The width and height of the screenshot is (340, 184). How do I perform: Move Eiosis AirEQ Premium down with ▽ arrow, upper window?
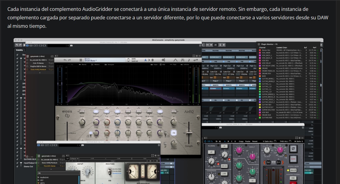[49, 69]
